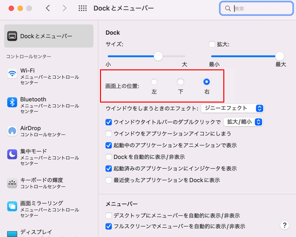Select Dock とメニューバー sidebar item
Screen dimensions: 296x237
(49, 36)
